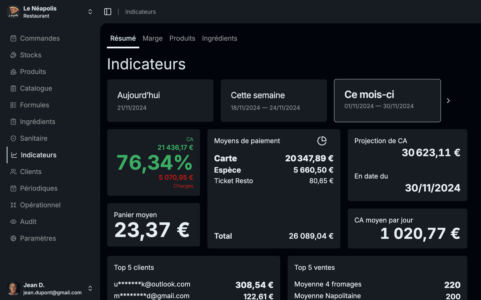Switch to the Marge tab
Image resolution: width=481 pixels, height=300 pixels.
click(x=153, y=38)
